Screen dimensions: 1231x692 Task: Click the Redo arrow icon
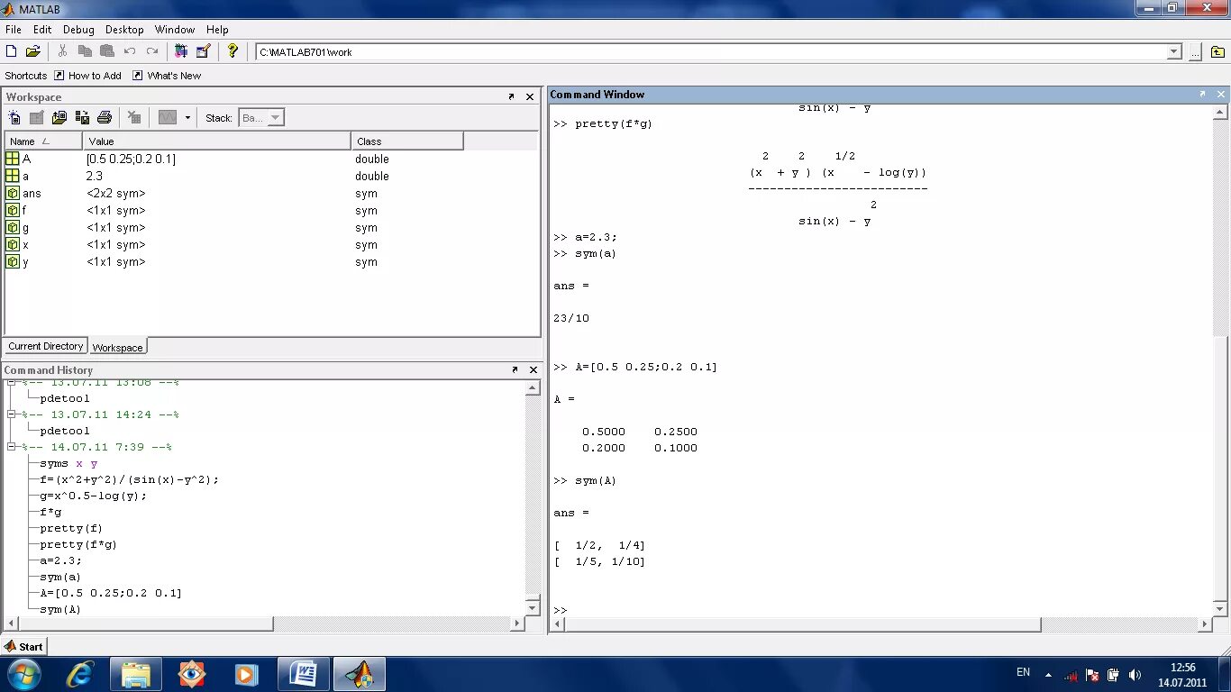[x=152, y=51]
